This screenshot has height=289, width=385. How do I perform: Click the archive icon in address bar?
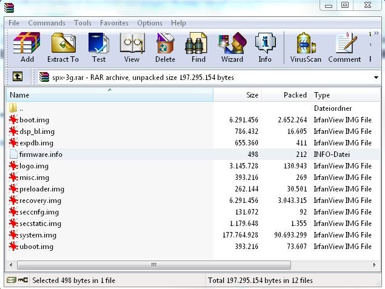(44, 77)
